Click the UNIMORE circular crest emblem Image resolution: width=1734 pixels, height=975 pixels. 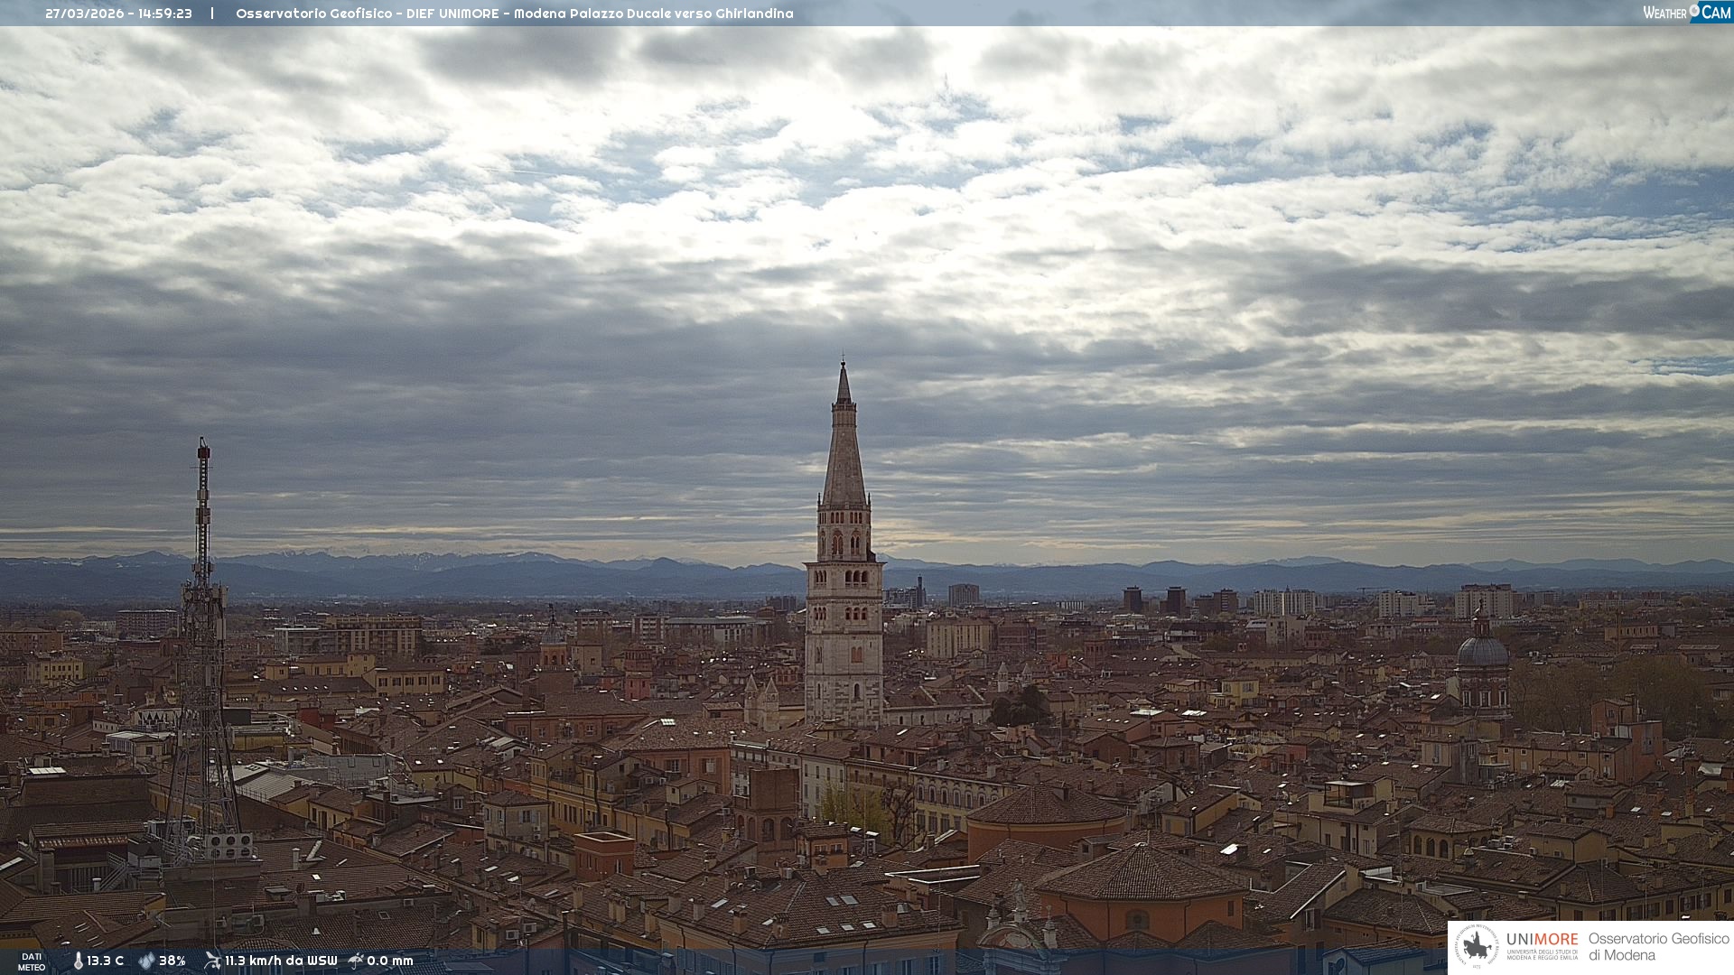[x=1478, y=946]
